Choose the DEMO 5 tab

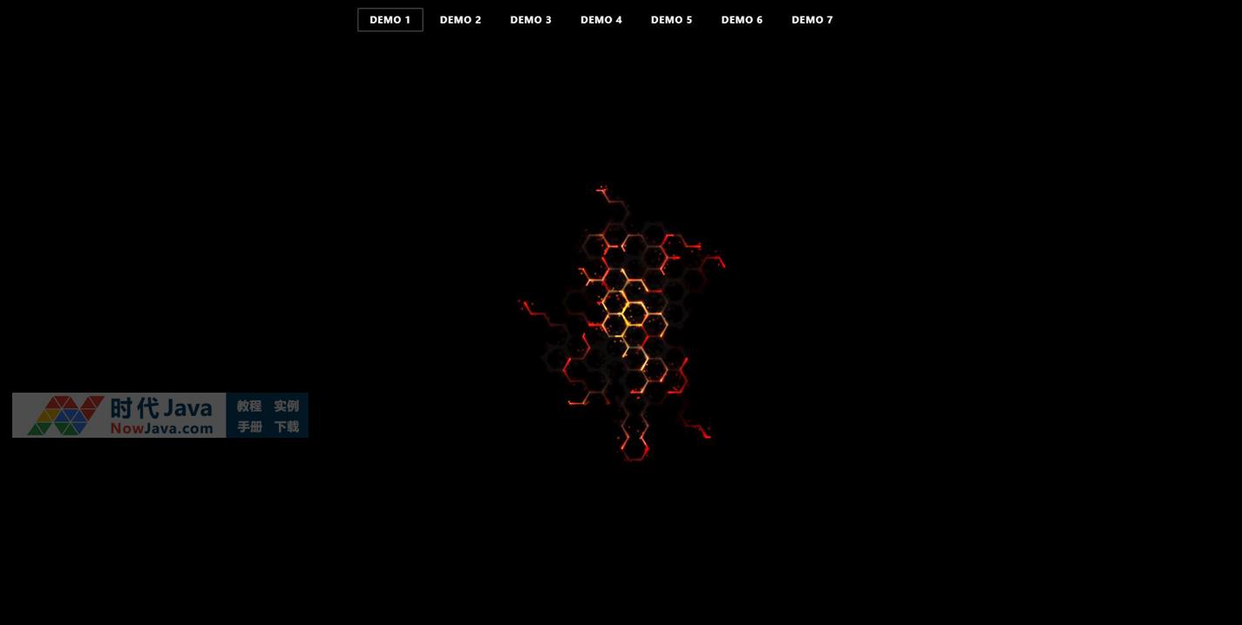tap(671, 20)
